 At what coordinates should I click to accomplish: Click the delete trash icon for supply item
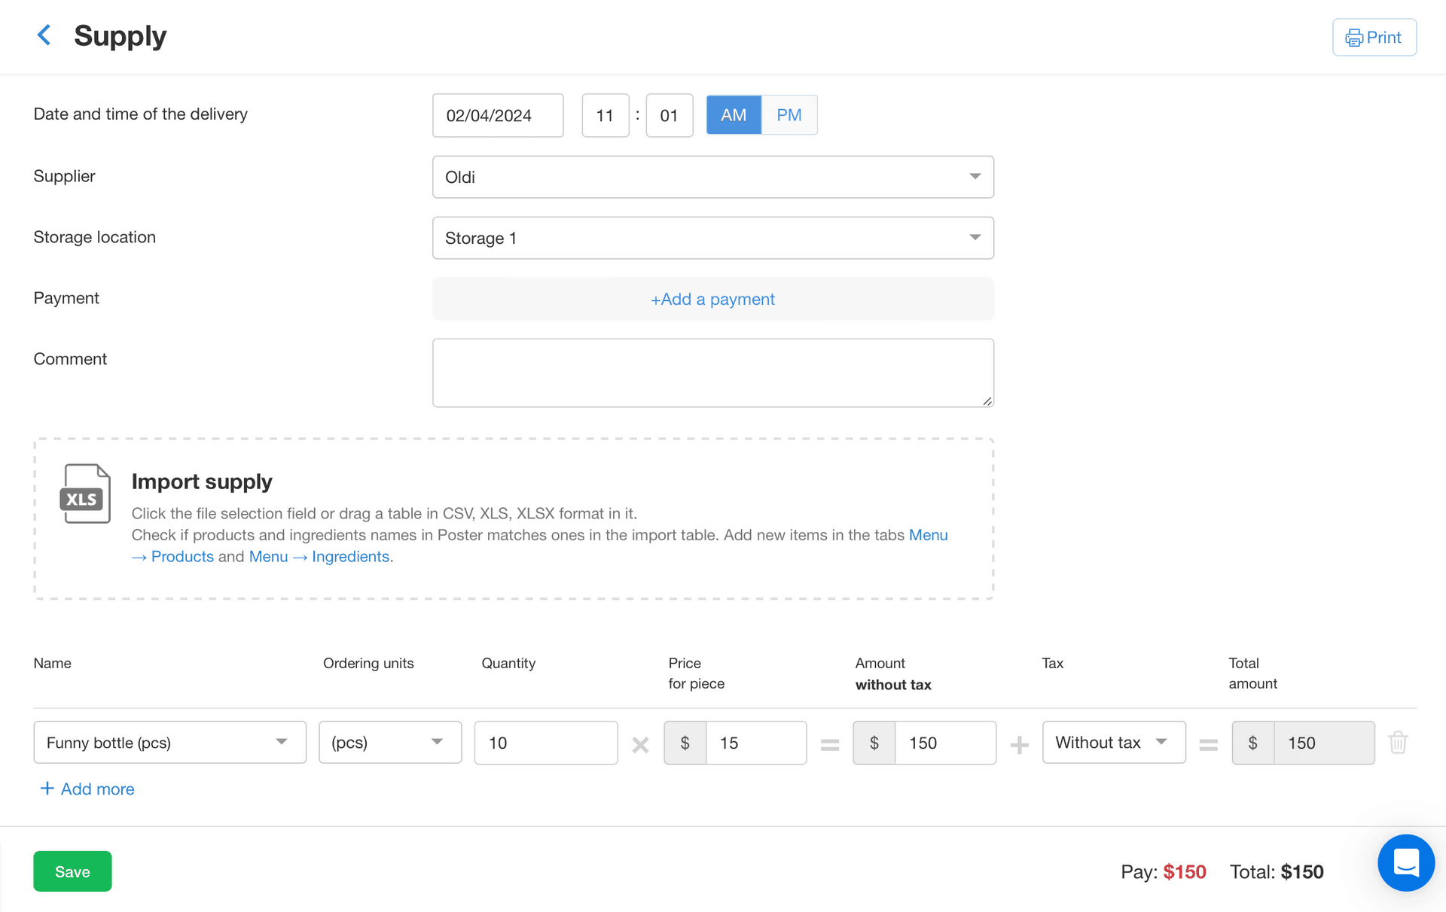(x=1399, y=743)
